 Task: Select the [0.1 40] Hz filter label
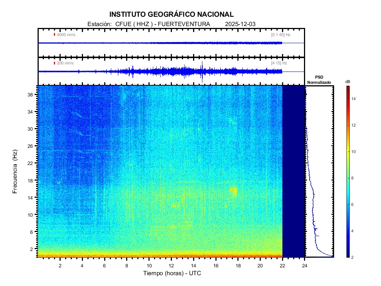[281, 35]
